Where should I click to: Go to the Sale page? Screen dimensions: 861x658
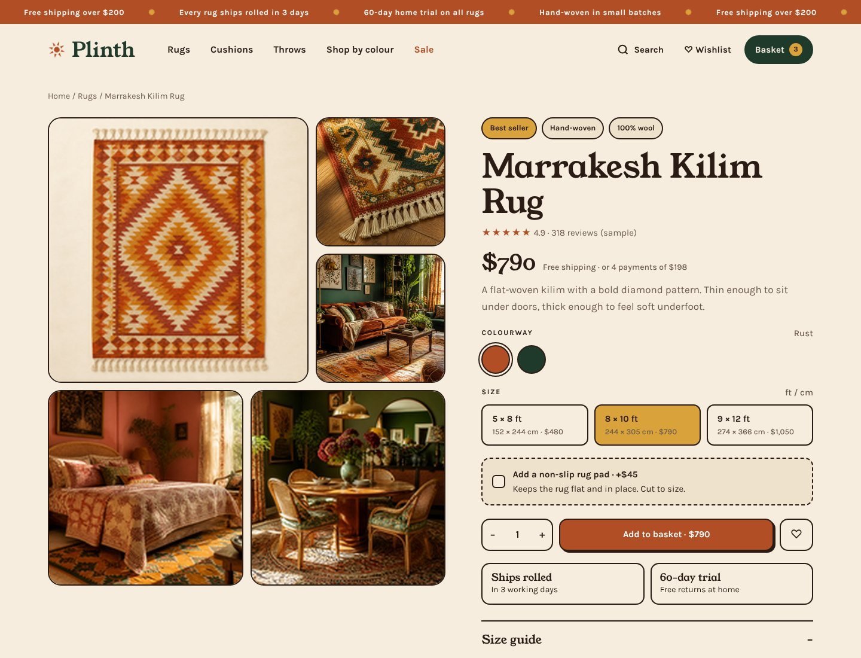[424, 50]
